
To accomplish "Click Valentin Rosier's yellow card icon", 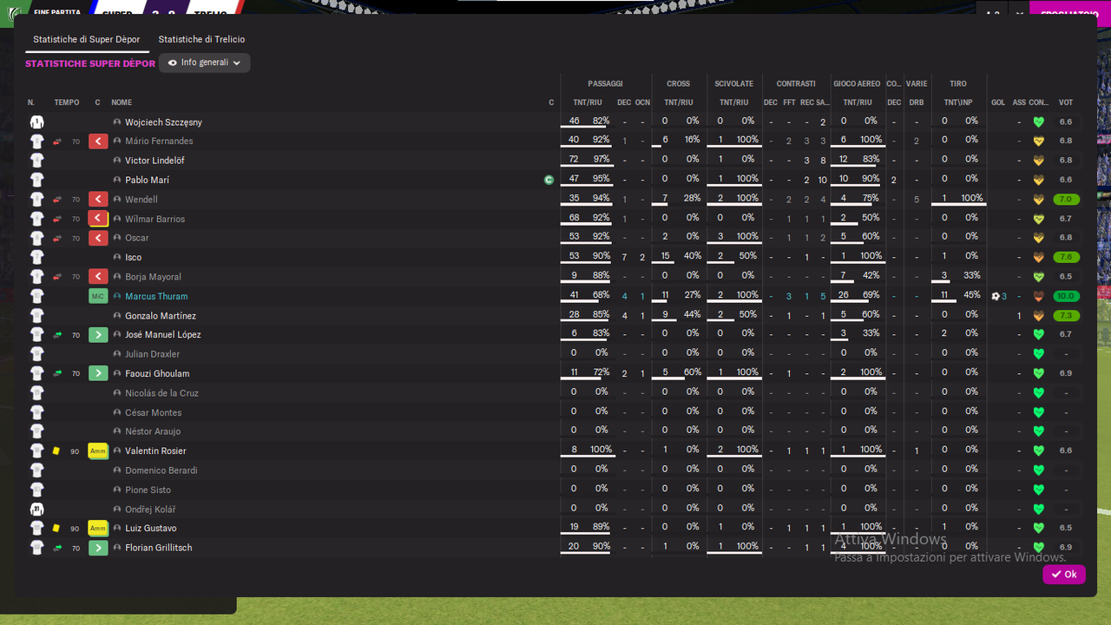I will pyautogui.click(x=56, y=451).
